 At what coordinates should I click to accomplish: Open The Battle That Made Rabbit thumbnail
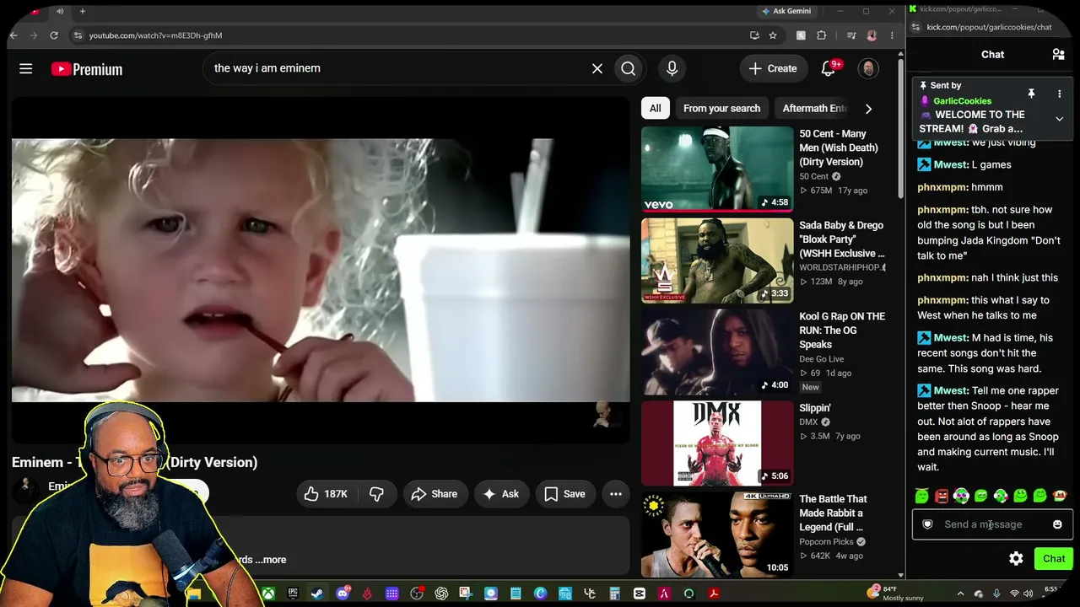tap(717, 534)
